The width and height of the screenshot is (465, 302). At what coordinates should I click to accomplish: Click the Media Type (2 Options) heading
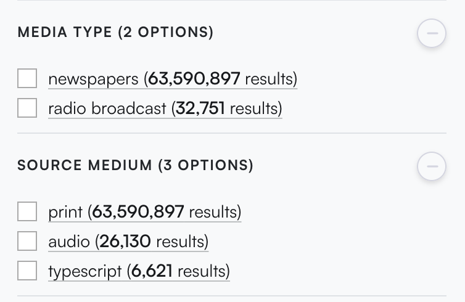115,32
